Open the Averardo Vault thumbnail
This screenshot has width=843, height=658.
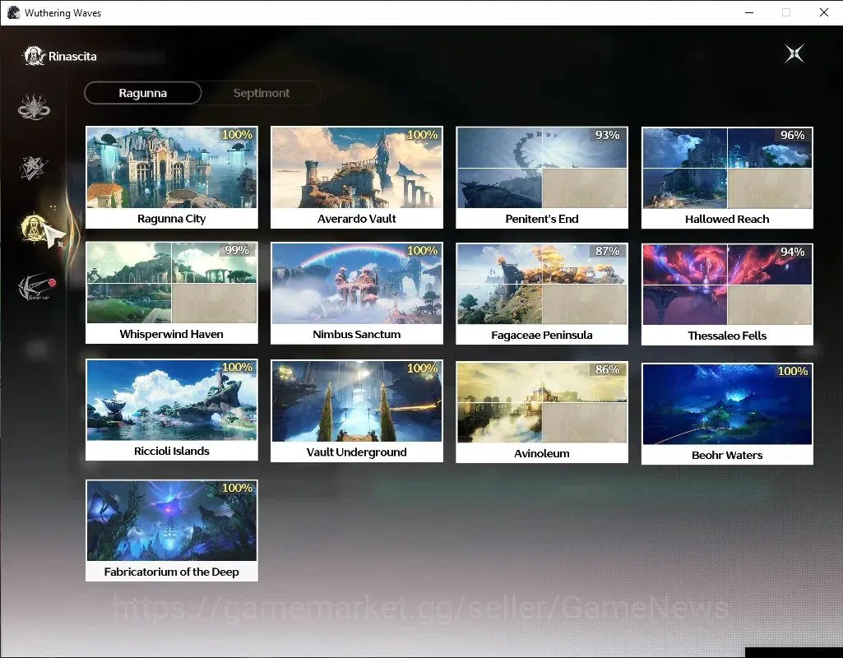(x=356, y=177)
